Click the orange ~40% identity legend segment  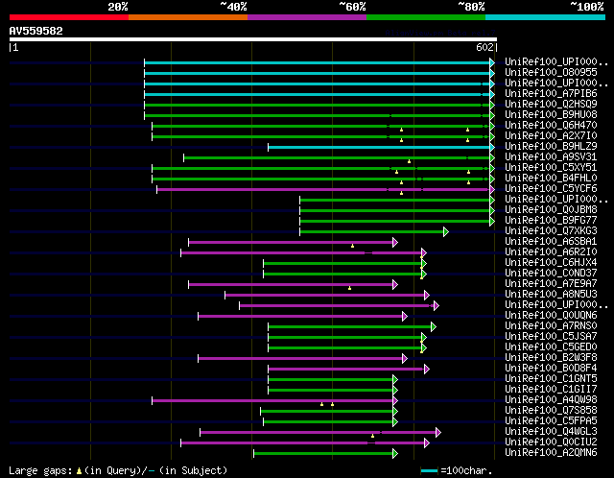188,17
